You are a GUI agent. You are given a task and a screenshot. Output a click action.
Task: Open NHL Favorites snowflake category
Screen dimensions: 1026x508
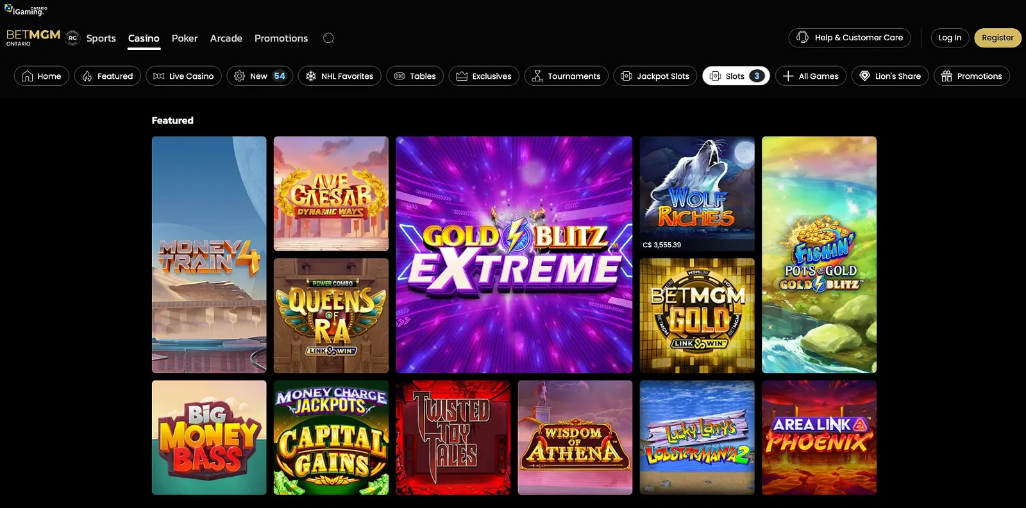[339, 76]
